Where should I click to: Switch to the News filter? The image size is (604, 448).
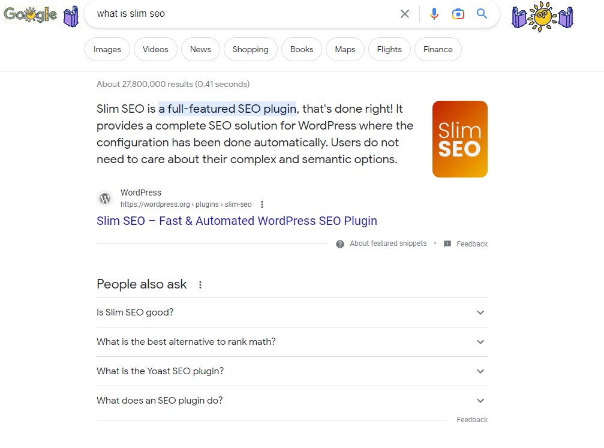[x=200, y=49]
